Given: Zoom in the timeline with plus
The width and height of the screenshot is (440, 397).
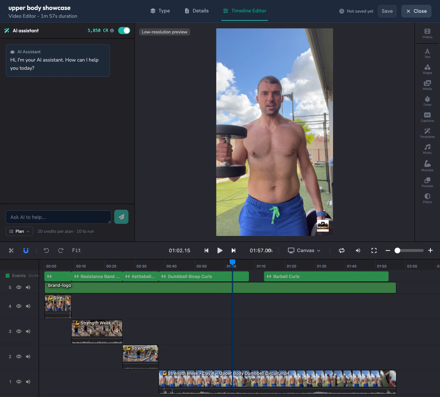Looking at the screenshot, I should click(430, 250).
